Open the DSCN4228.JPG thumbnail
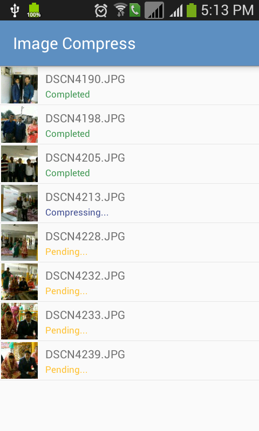The height and width of the screenshot is (431, 259). coord(19,242)
